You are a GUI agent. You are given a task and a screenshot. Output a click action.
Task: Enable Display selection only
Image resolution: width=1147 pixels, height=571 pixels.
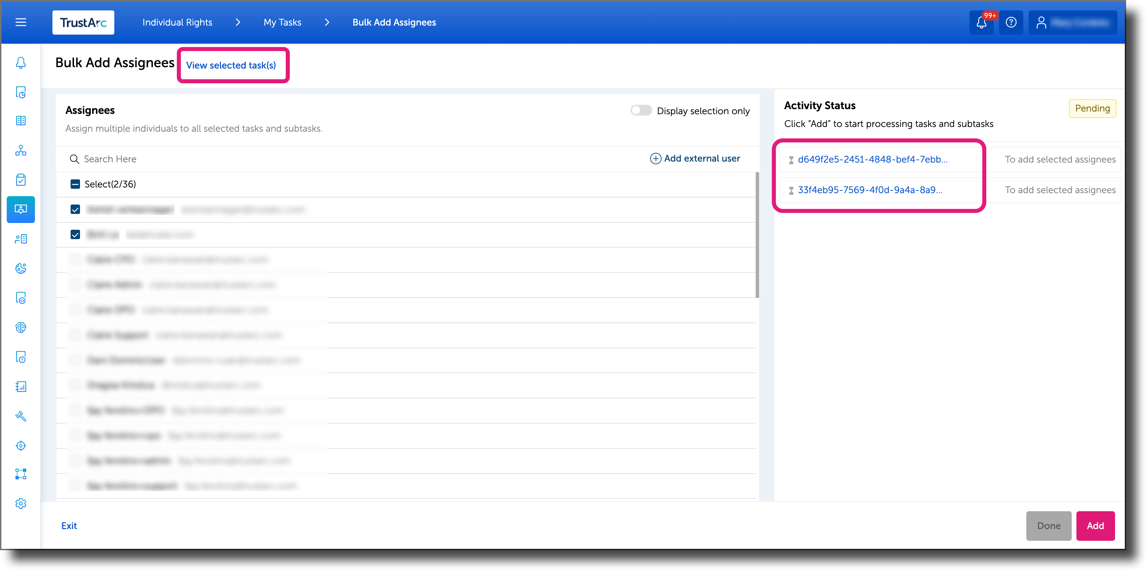641,111
